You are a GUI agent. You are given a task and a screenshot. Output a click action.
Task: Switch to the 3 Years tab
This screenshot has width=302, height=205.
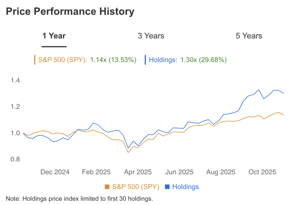click(151, 36)
